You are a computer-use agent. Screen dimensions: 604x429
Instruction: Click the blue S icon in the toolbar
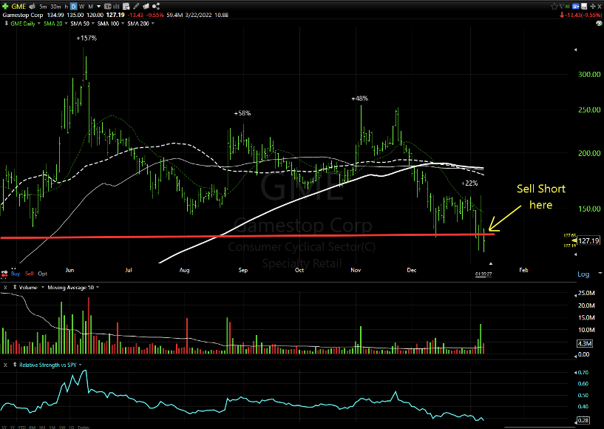click(x=576, y=5)
